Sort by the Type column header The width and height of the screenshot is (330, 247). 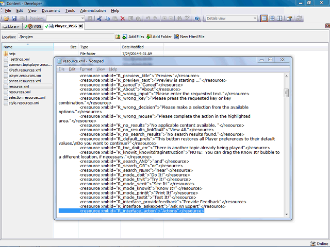[x=100, y=47]
